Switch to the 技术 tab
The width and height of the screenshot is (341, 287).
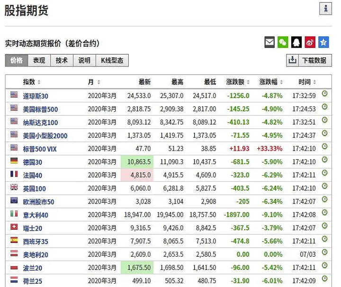pyautogui.click(x=62, y=60)
